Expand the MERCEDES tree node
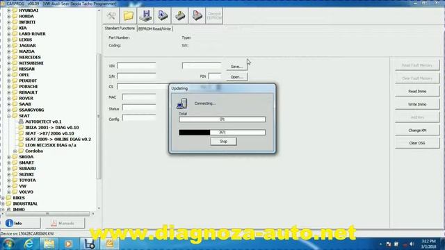 (9, 57)
